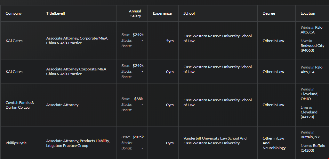
Task: Sort by the Company column header
Action: coord(14,13)
